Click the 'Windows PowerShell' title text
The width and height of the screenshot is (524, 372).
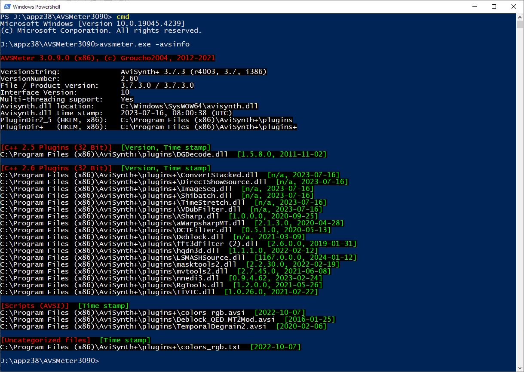37,7
